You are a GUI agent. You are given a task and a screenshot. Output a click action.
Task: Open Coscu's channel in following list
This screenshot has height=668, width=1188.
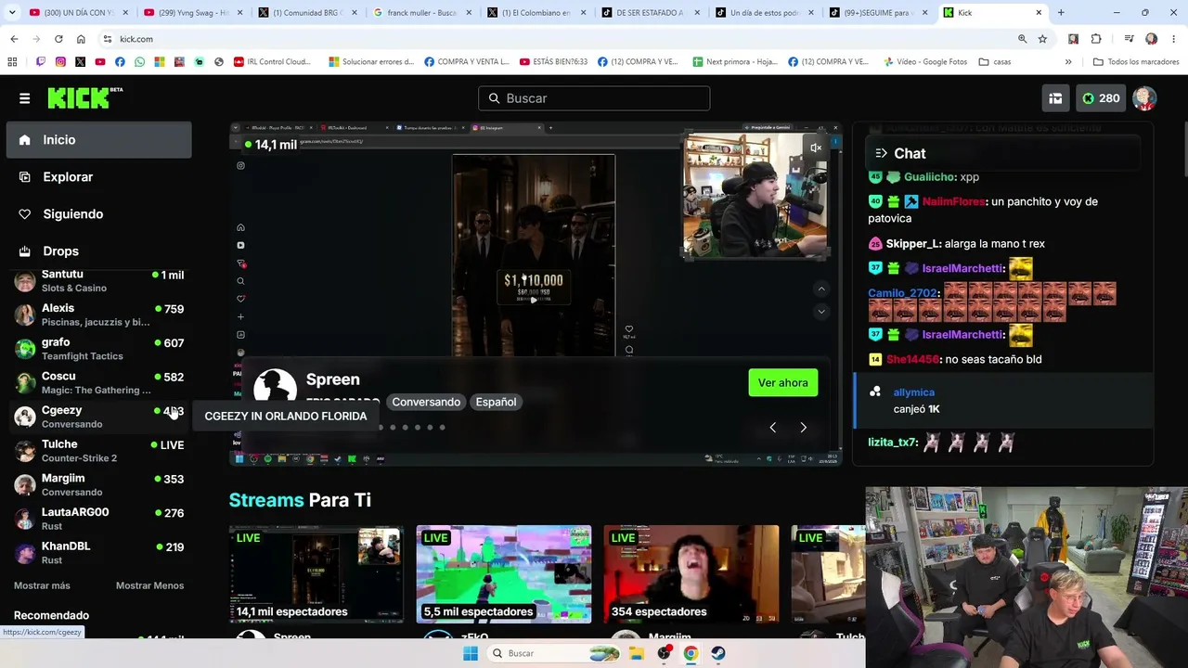(x=99, y=383)
